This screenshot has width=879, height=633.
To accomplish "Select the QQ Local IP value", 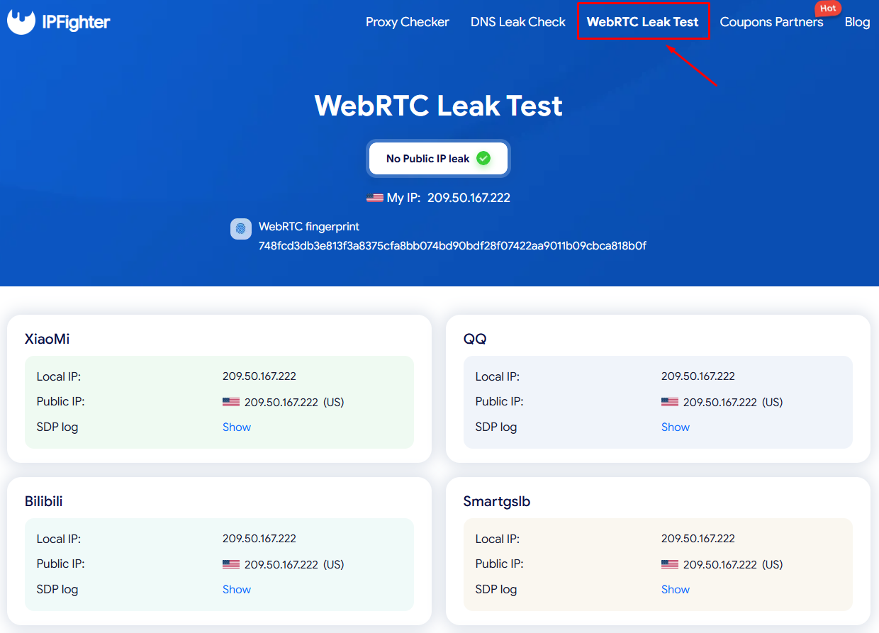I will point(698,376).
